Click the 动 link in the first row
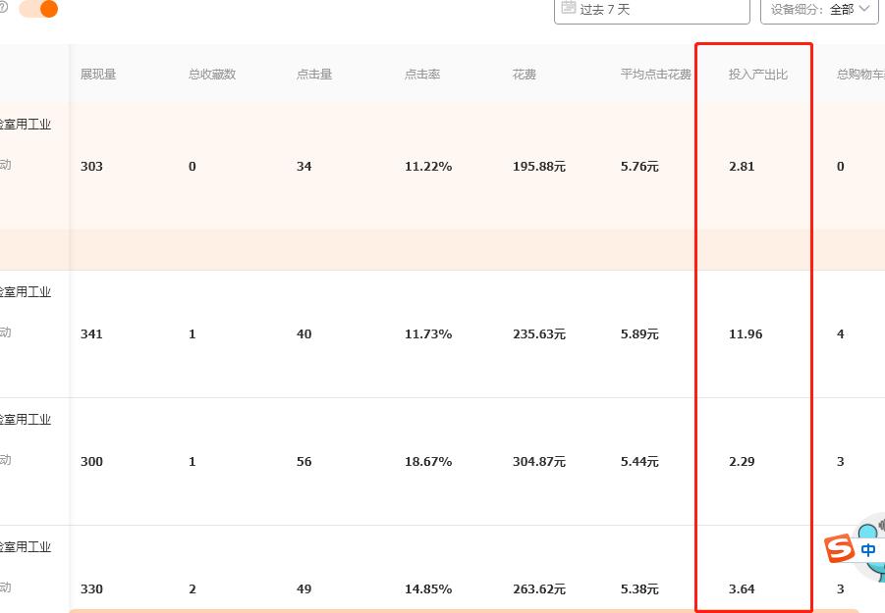Screen dimensions: 885x613 tap(4, 164)
